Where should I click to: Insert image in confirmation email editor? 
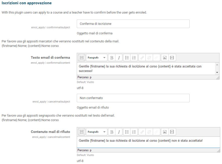click(165, 58)
